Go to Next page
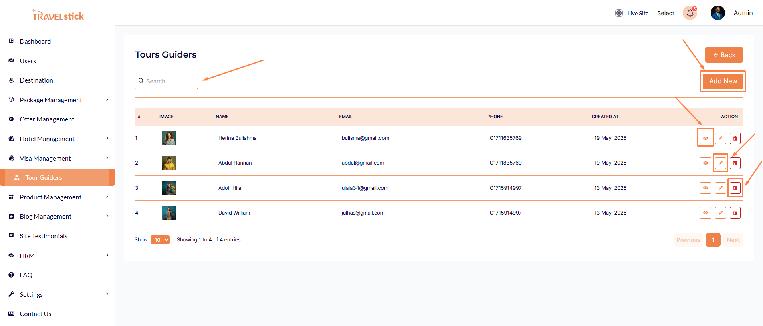 (x=733, y=240)
